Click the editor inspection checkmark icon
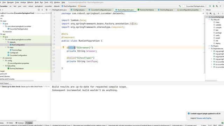Image resolution: width=224 pixels, height=126 pixels. [203, 13]
